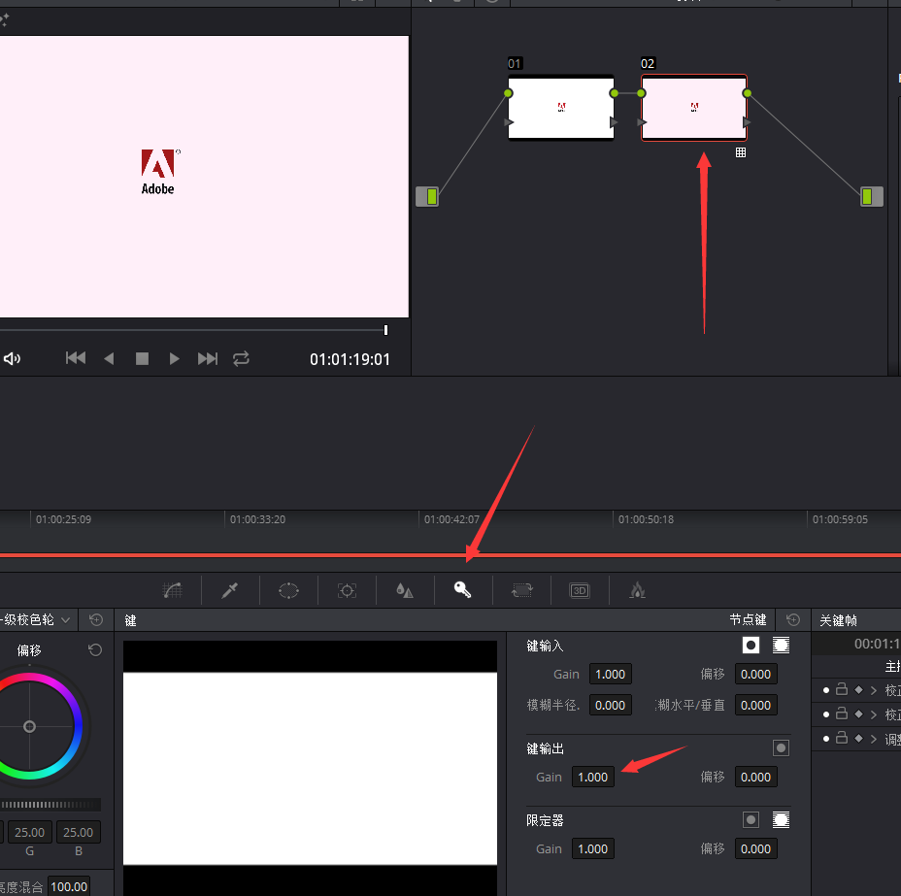
Task: Select the Key palette icon
Action: click(462, 590)
